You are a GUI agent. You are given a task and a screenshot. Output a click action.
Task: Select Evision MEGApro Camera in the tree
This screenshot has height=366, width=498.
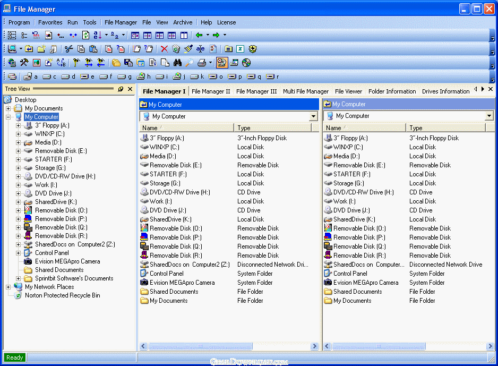pyautogui.click(x=67, y=261)
